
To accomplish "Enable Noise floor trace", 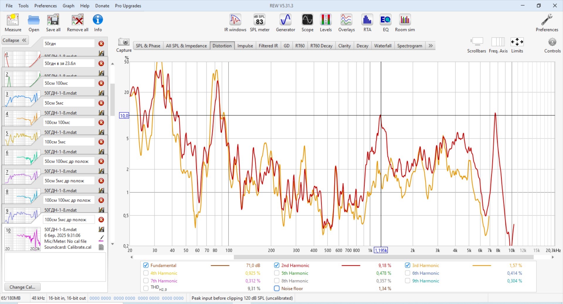I will 277,288.
